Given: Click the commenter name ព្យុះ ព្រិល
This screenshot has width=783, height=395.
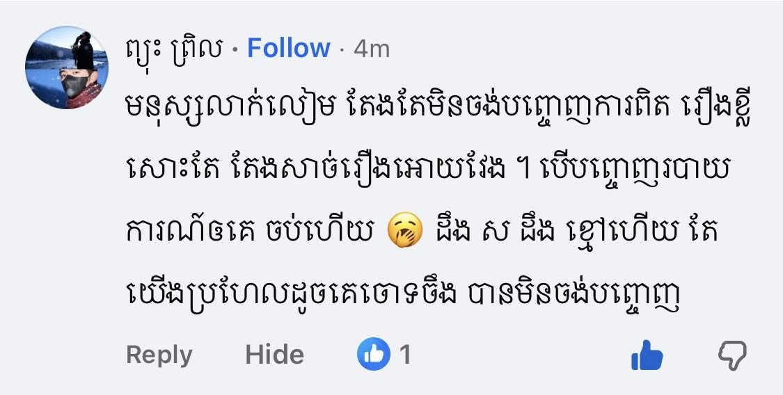Looking at the screenshot, I should (175, 48).
